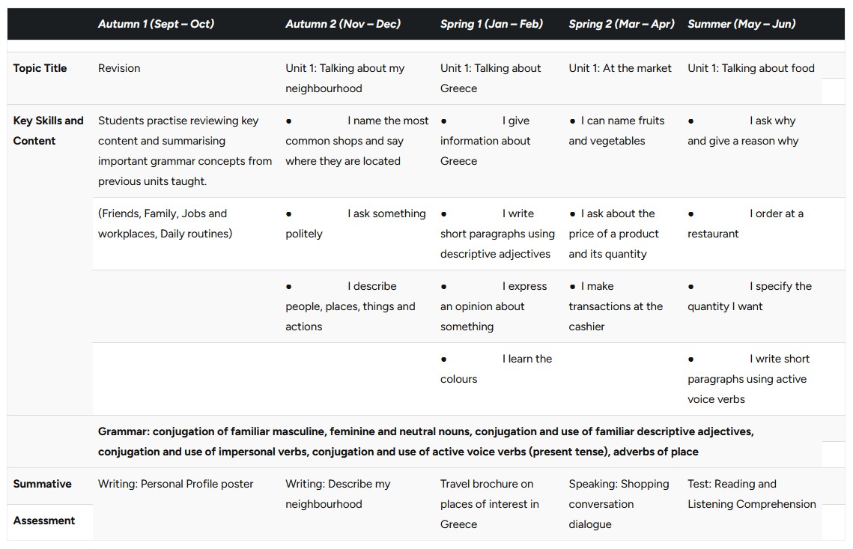Select the I learn the colours bullet

coord(496,369)
